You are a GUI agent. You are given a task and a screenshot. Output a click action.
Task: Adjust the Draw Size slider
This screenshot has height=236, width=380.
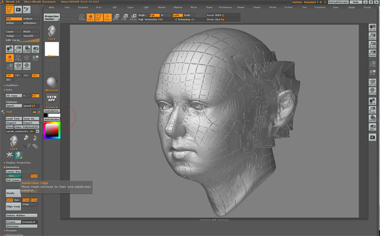(x=223, y=19)
